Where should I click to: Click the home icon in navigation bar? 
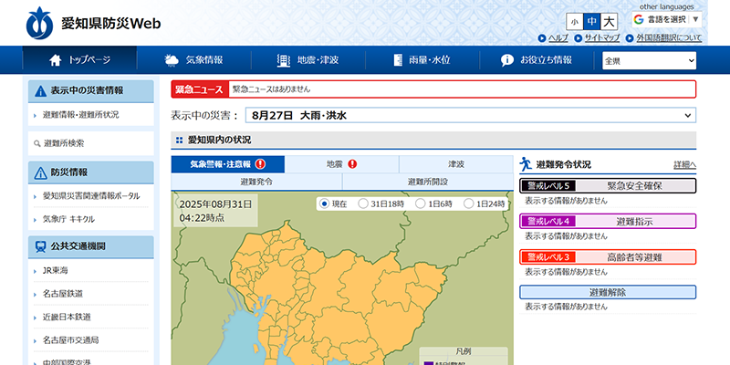[56, 60]
